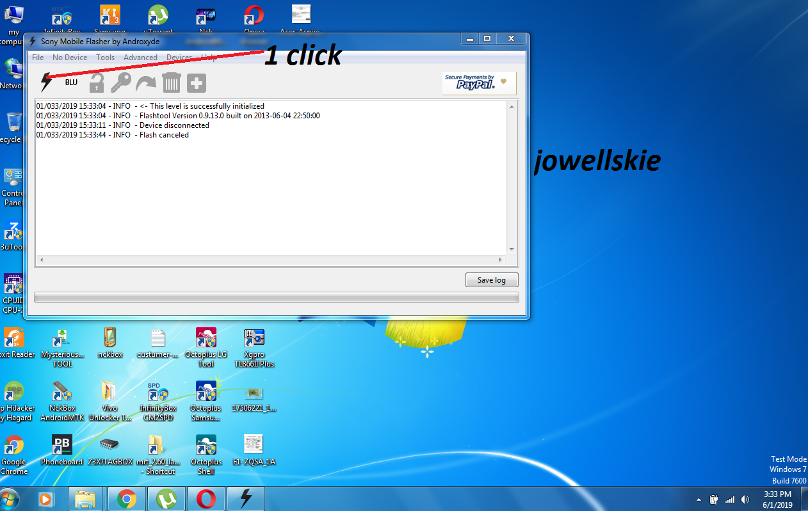The width and height of the screenshot is (808, 511).
Task: Open the Windows Start menu
Action: coord(8,498)
